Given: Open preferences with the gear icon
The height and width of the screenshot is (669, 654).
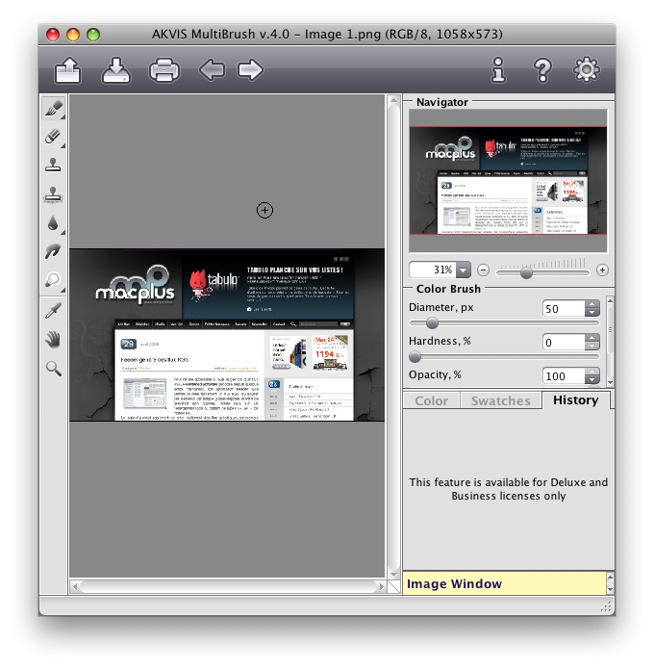Looking at the screenshot, I should pos(587,69).
